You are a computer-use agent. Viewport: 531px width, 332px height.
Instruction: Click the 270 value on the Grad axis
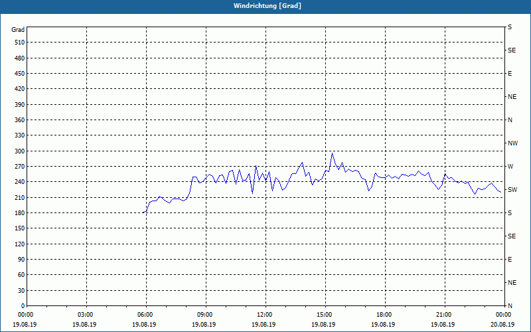pyautogui.click(x=20, y=167)
